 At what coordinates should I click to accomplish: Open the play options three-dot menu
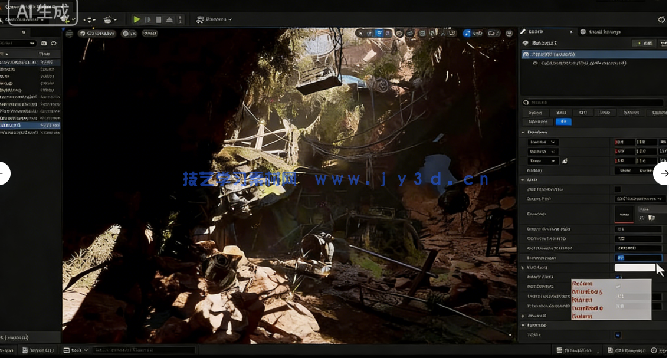click(x=180, y=19)
